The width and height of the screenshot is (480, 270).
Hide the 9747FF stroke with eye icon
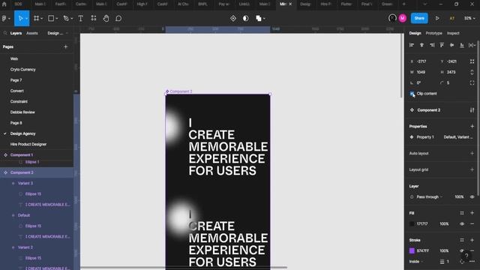tap(462, 250)
